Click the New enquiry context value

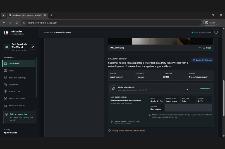coord(156,109)
